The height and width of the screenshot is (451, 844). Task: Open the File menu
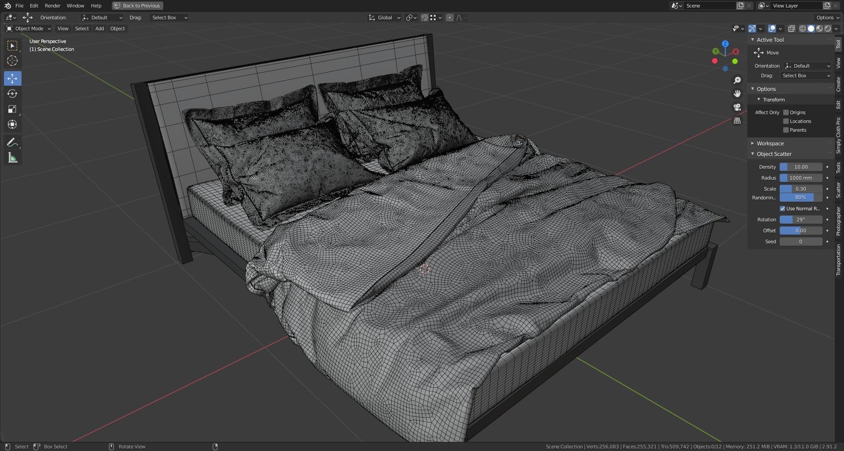tap(19, 6)
